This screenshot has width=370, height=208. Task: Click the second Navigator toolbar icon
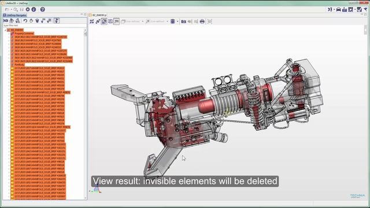point(12,21)
